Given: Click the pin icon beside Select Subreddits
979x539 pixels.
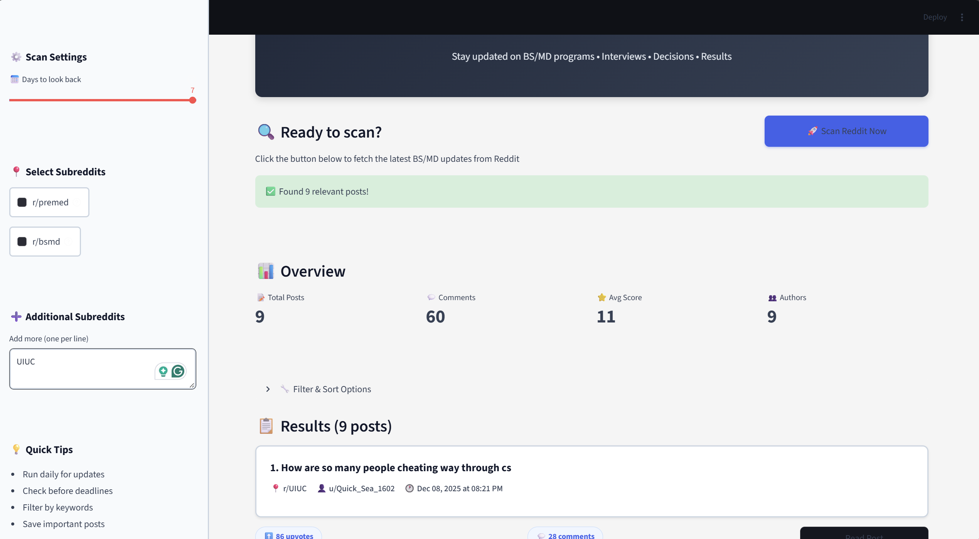Looking at the screenshot, I should point(17,171).
